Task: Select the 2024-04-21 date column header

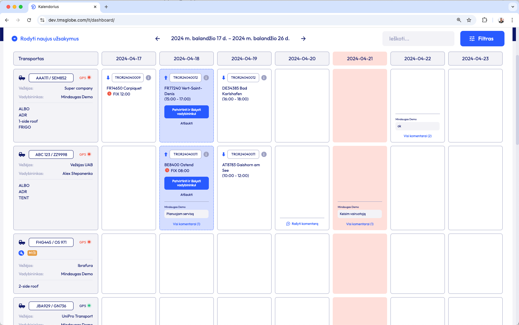Action: tap(360, 59)
